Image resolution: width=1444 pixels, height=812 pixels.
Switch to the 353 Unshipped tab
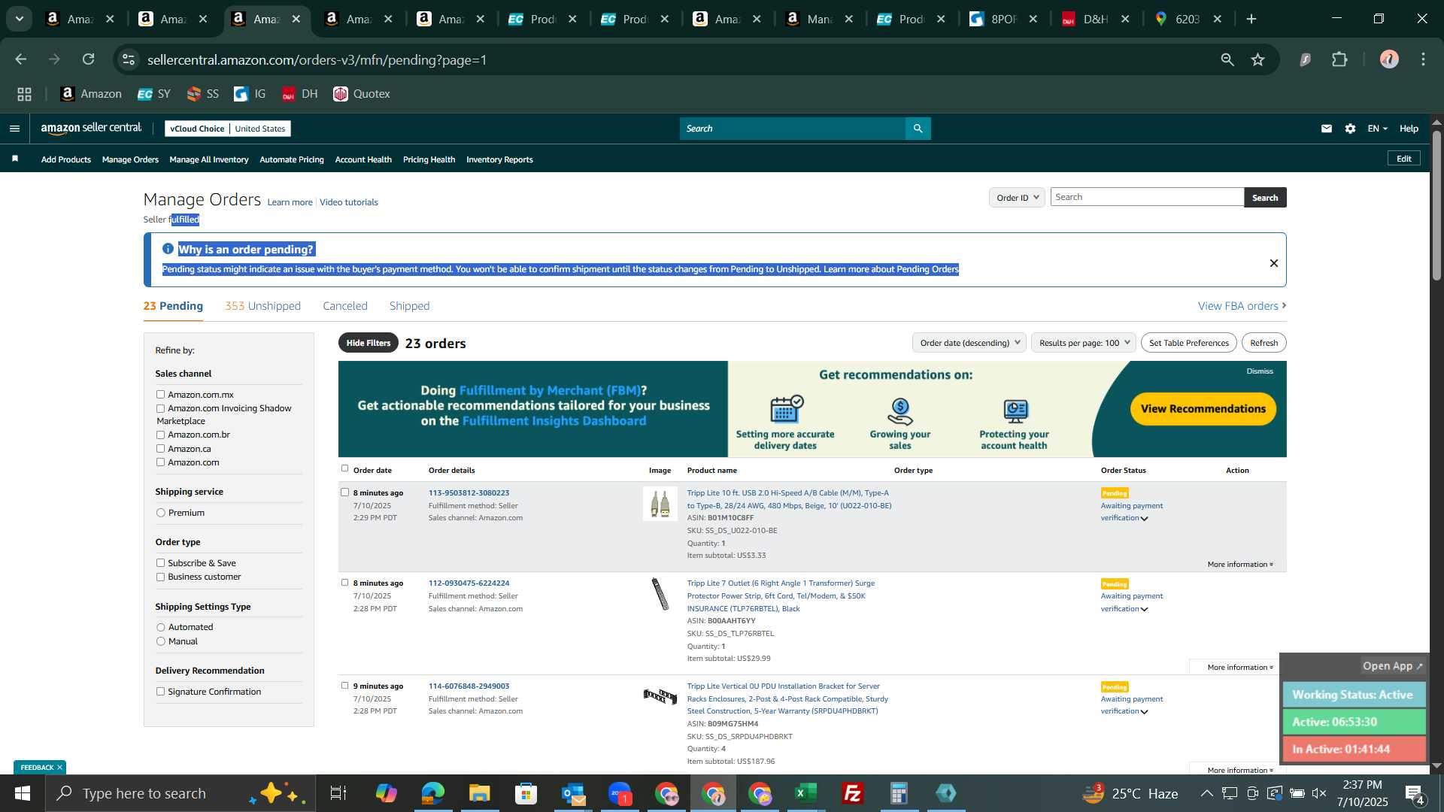[262, 306]
